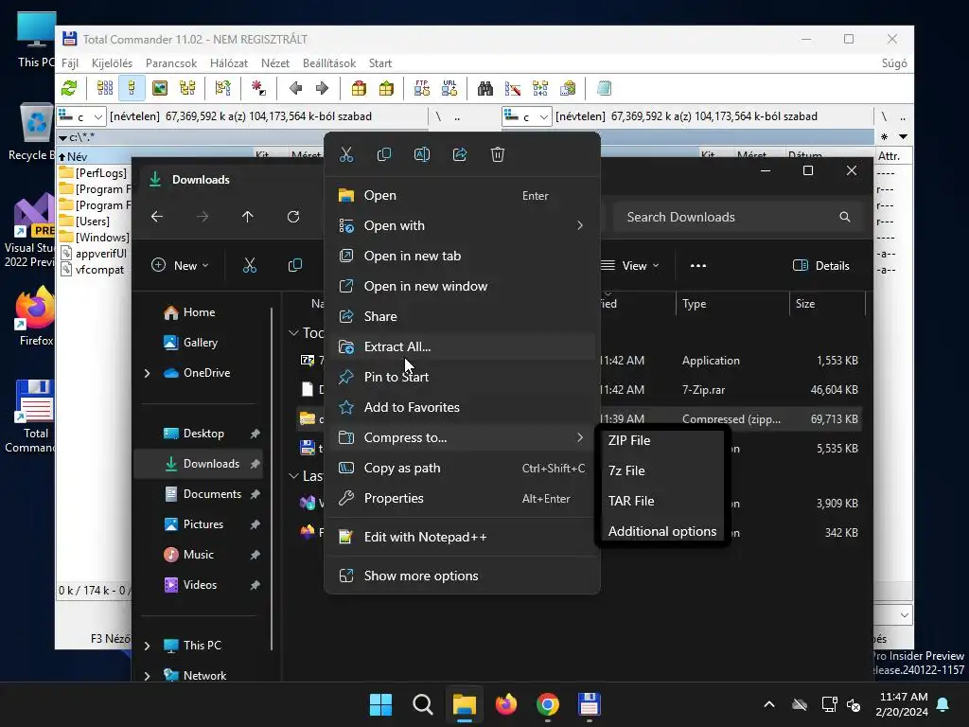This screenshot has width=969, height=727.
Task: Open Home in Explorer sidebar
Action: 199,312
